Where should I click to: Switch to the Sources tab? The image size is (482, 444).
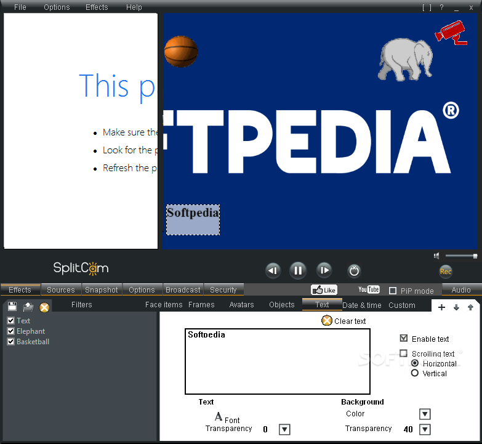pos(61,289)
